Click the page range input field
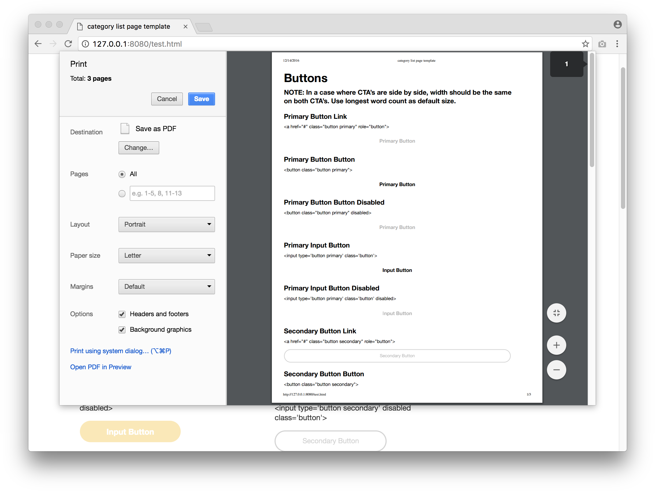Image resolution: width=655 pixels, height=491 pixels. tap(172, 193)
